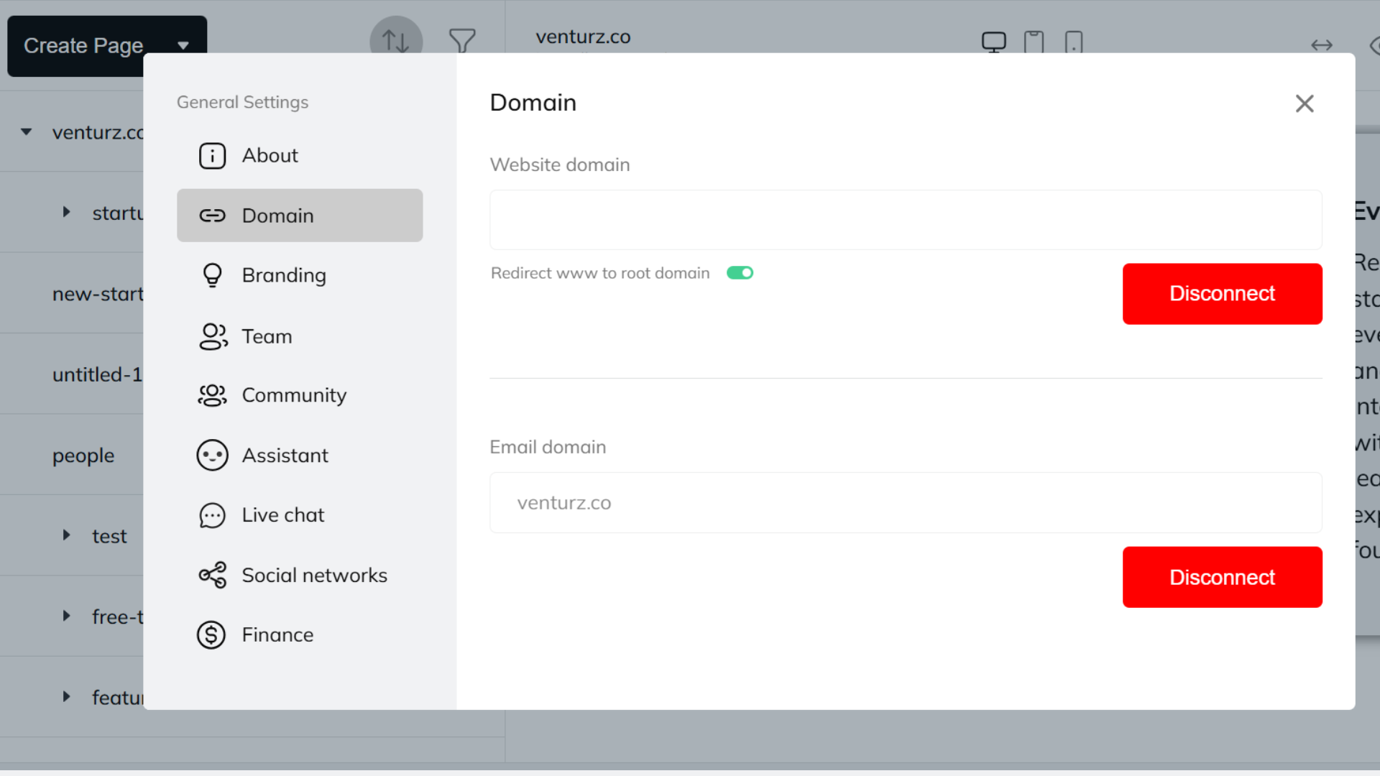Switch to desktop preview mode
Image resolution: width=1380 pixels, height=776 pixels.
(x=994, y=41)
